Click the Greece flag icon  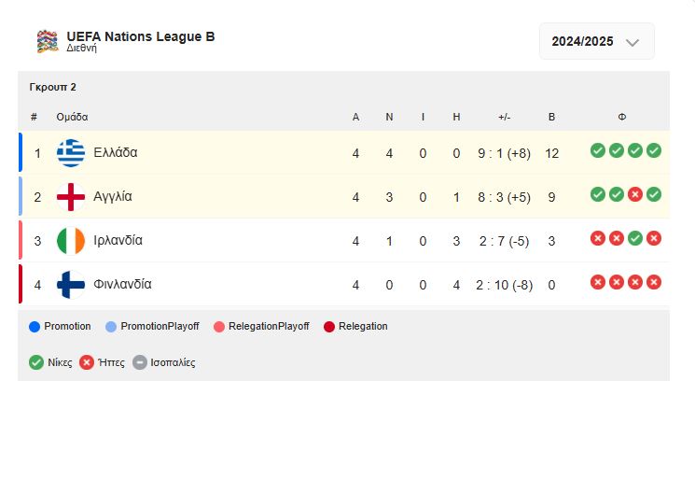[x=71, y=153]
